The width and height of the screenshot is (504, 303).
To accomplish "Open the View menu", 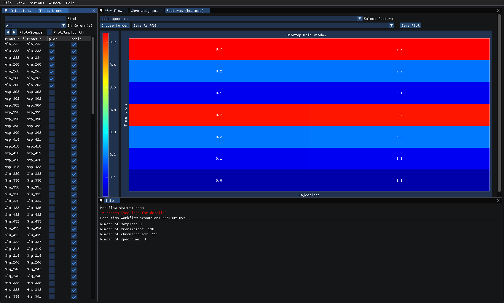I will click(21, 3).
